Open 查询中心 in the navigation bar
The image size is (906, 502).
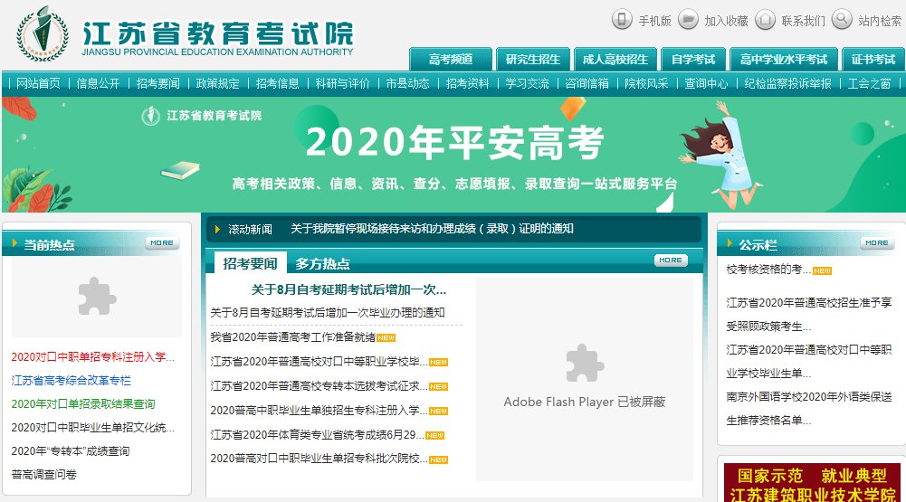click(706, 84)
